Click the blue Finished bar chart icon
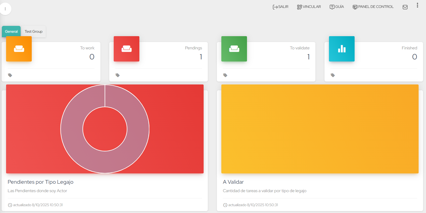Image resolution: width=426 pixels, height=213 pixels. [342, 49]
